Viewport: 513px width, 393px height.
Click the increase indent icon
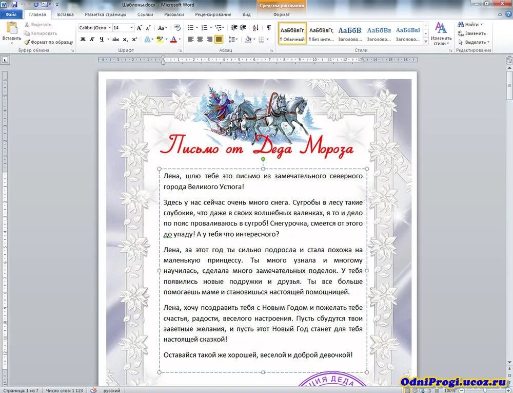[x=243, y=28]
